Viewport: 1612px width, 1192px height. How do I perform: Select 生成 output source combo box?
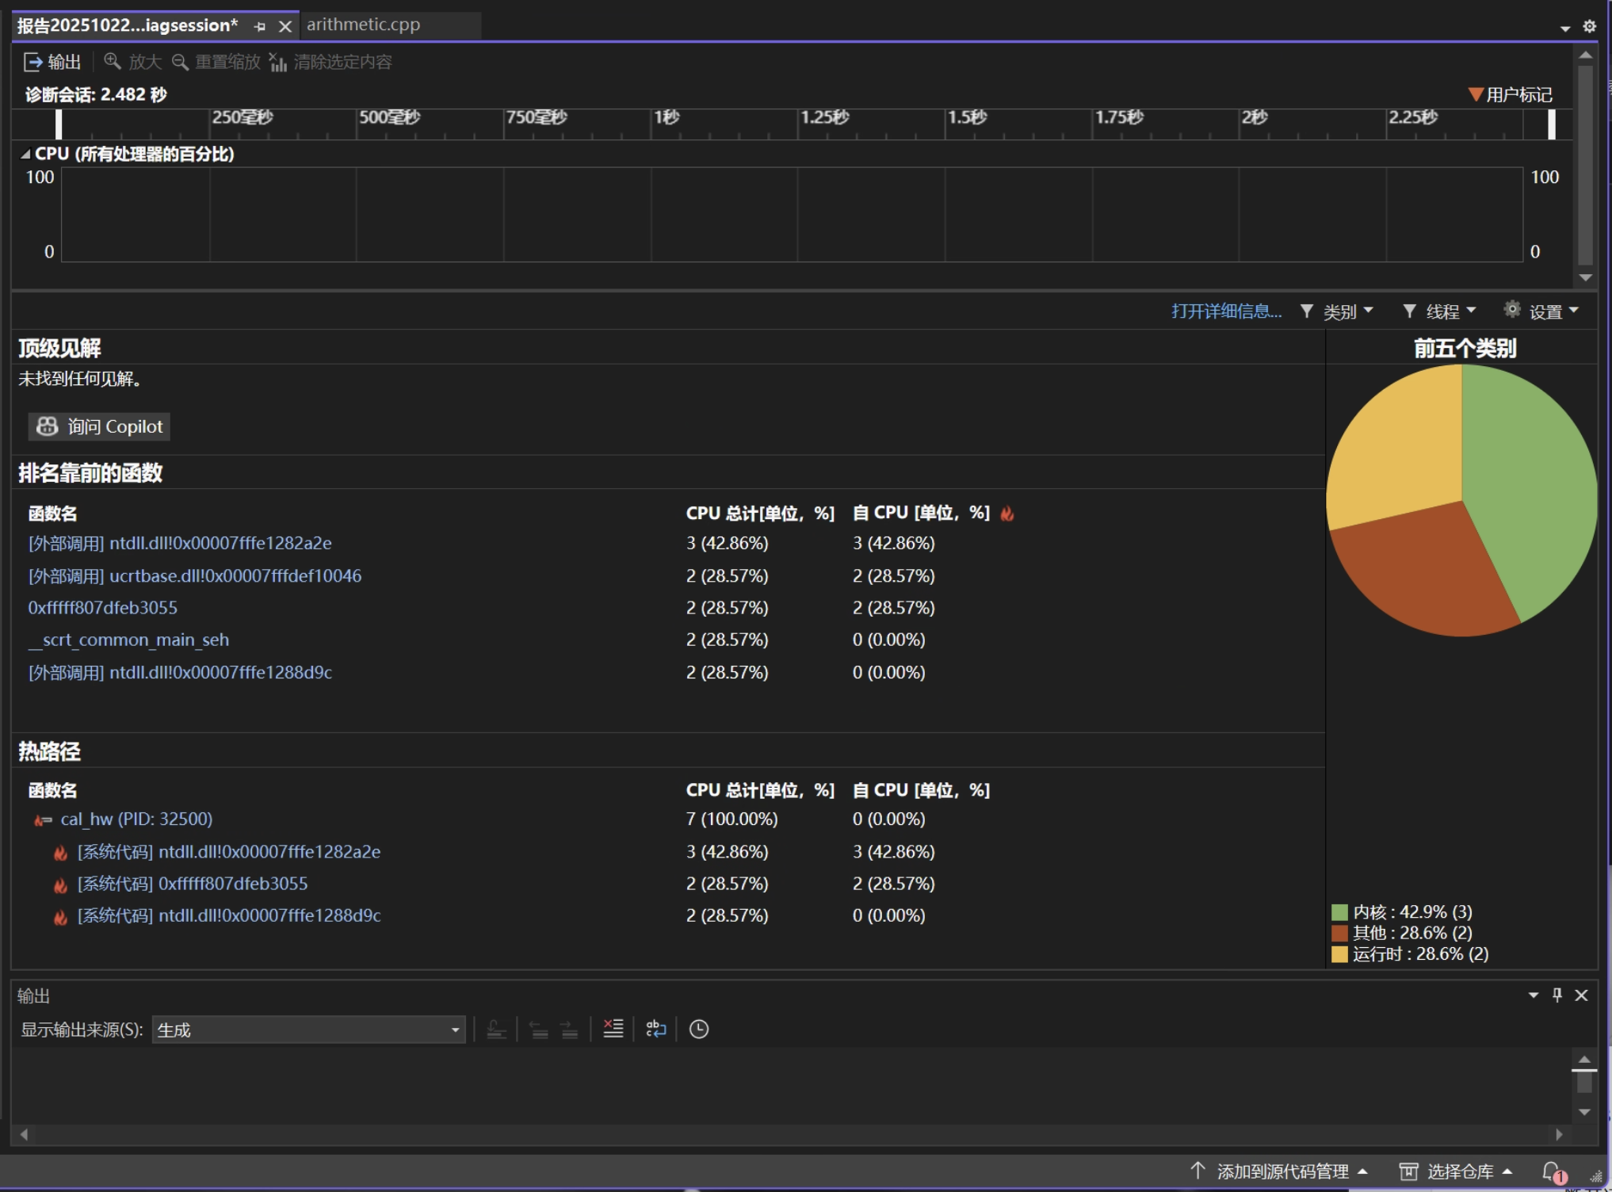[308, 1030]
